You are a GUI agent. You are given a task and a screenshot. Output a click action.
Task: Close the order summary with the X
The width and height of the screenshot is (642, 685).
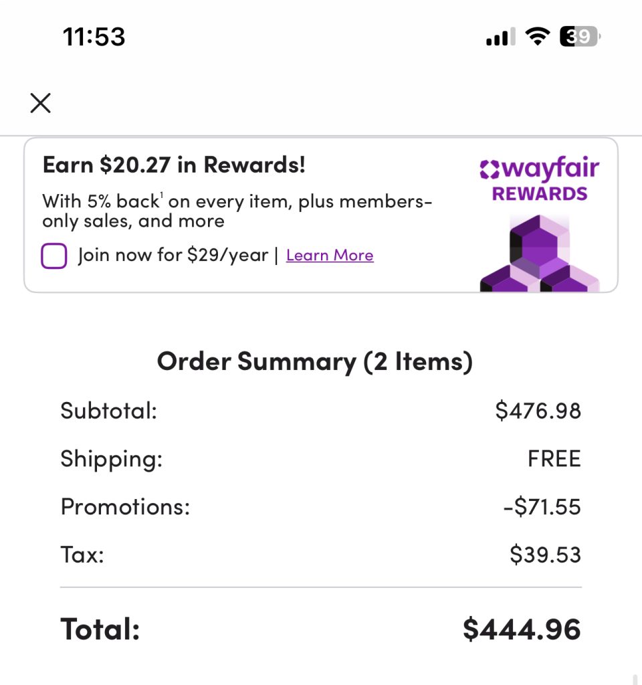tap(41, 103)
